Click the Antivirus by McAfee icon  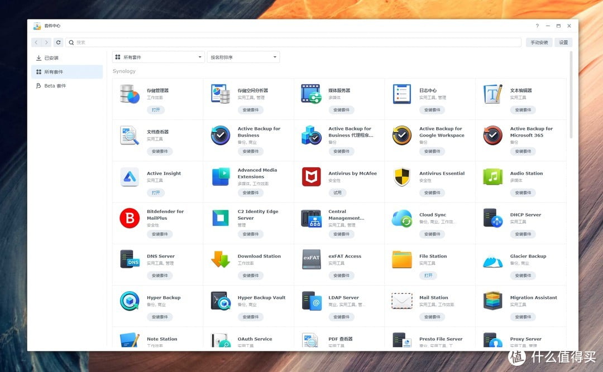point(311,177)
